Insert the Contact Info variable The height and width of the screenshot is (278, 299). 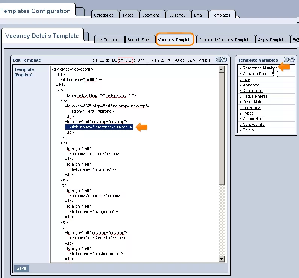click(253, 125)
